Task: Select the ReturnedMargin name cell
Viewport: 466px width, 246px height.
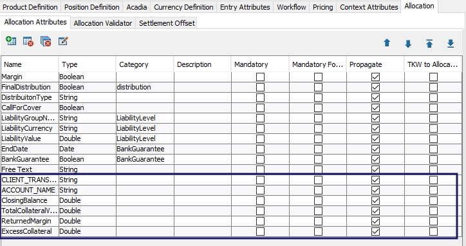Action: click(30, 221)
